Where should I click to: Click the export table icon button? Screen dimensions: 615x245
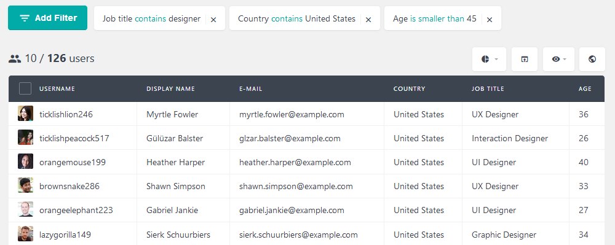click(525, 59)
